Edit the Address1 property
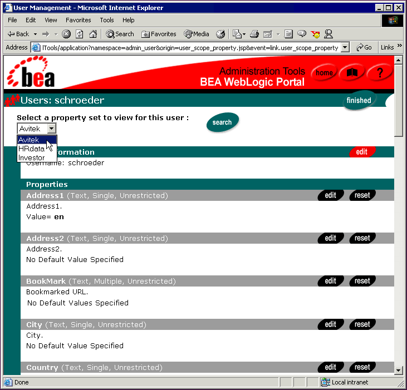 (330, 195)
